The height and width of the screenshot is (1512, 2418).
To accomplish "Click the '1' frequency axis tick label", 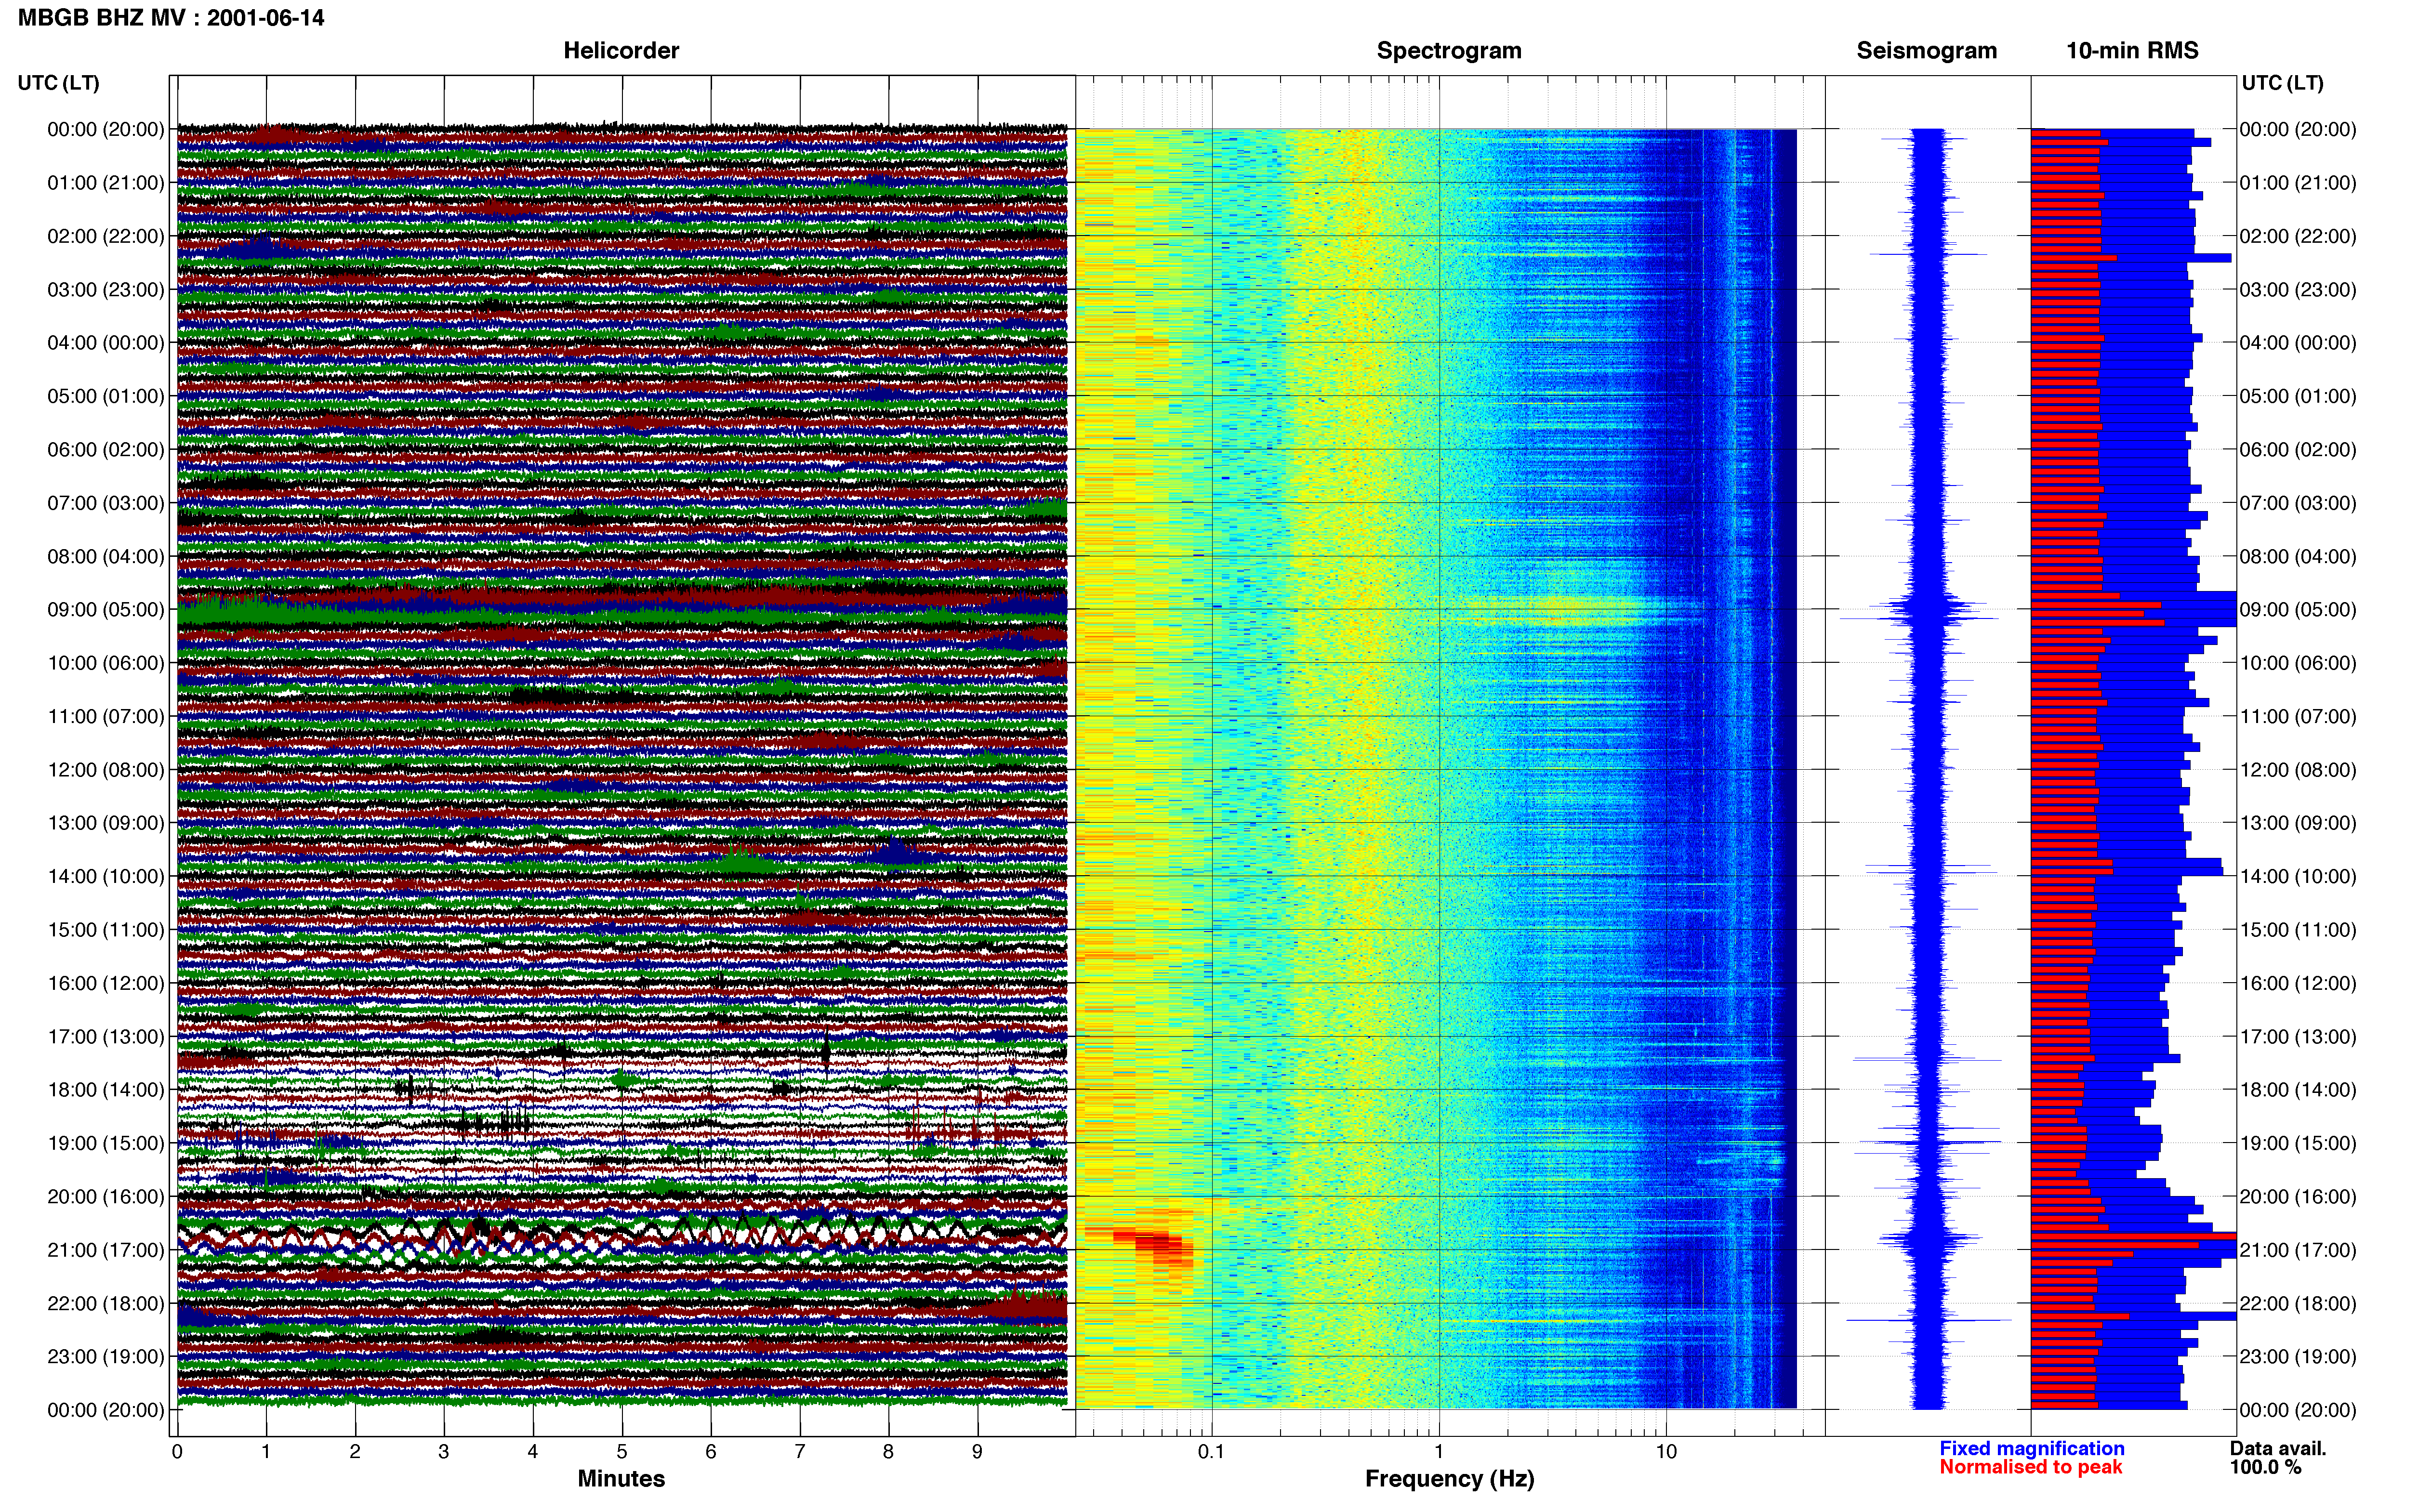I will 1439,1452.
